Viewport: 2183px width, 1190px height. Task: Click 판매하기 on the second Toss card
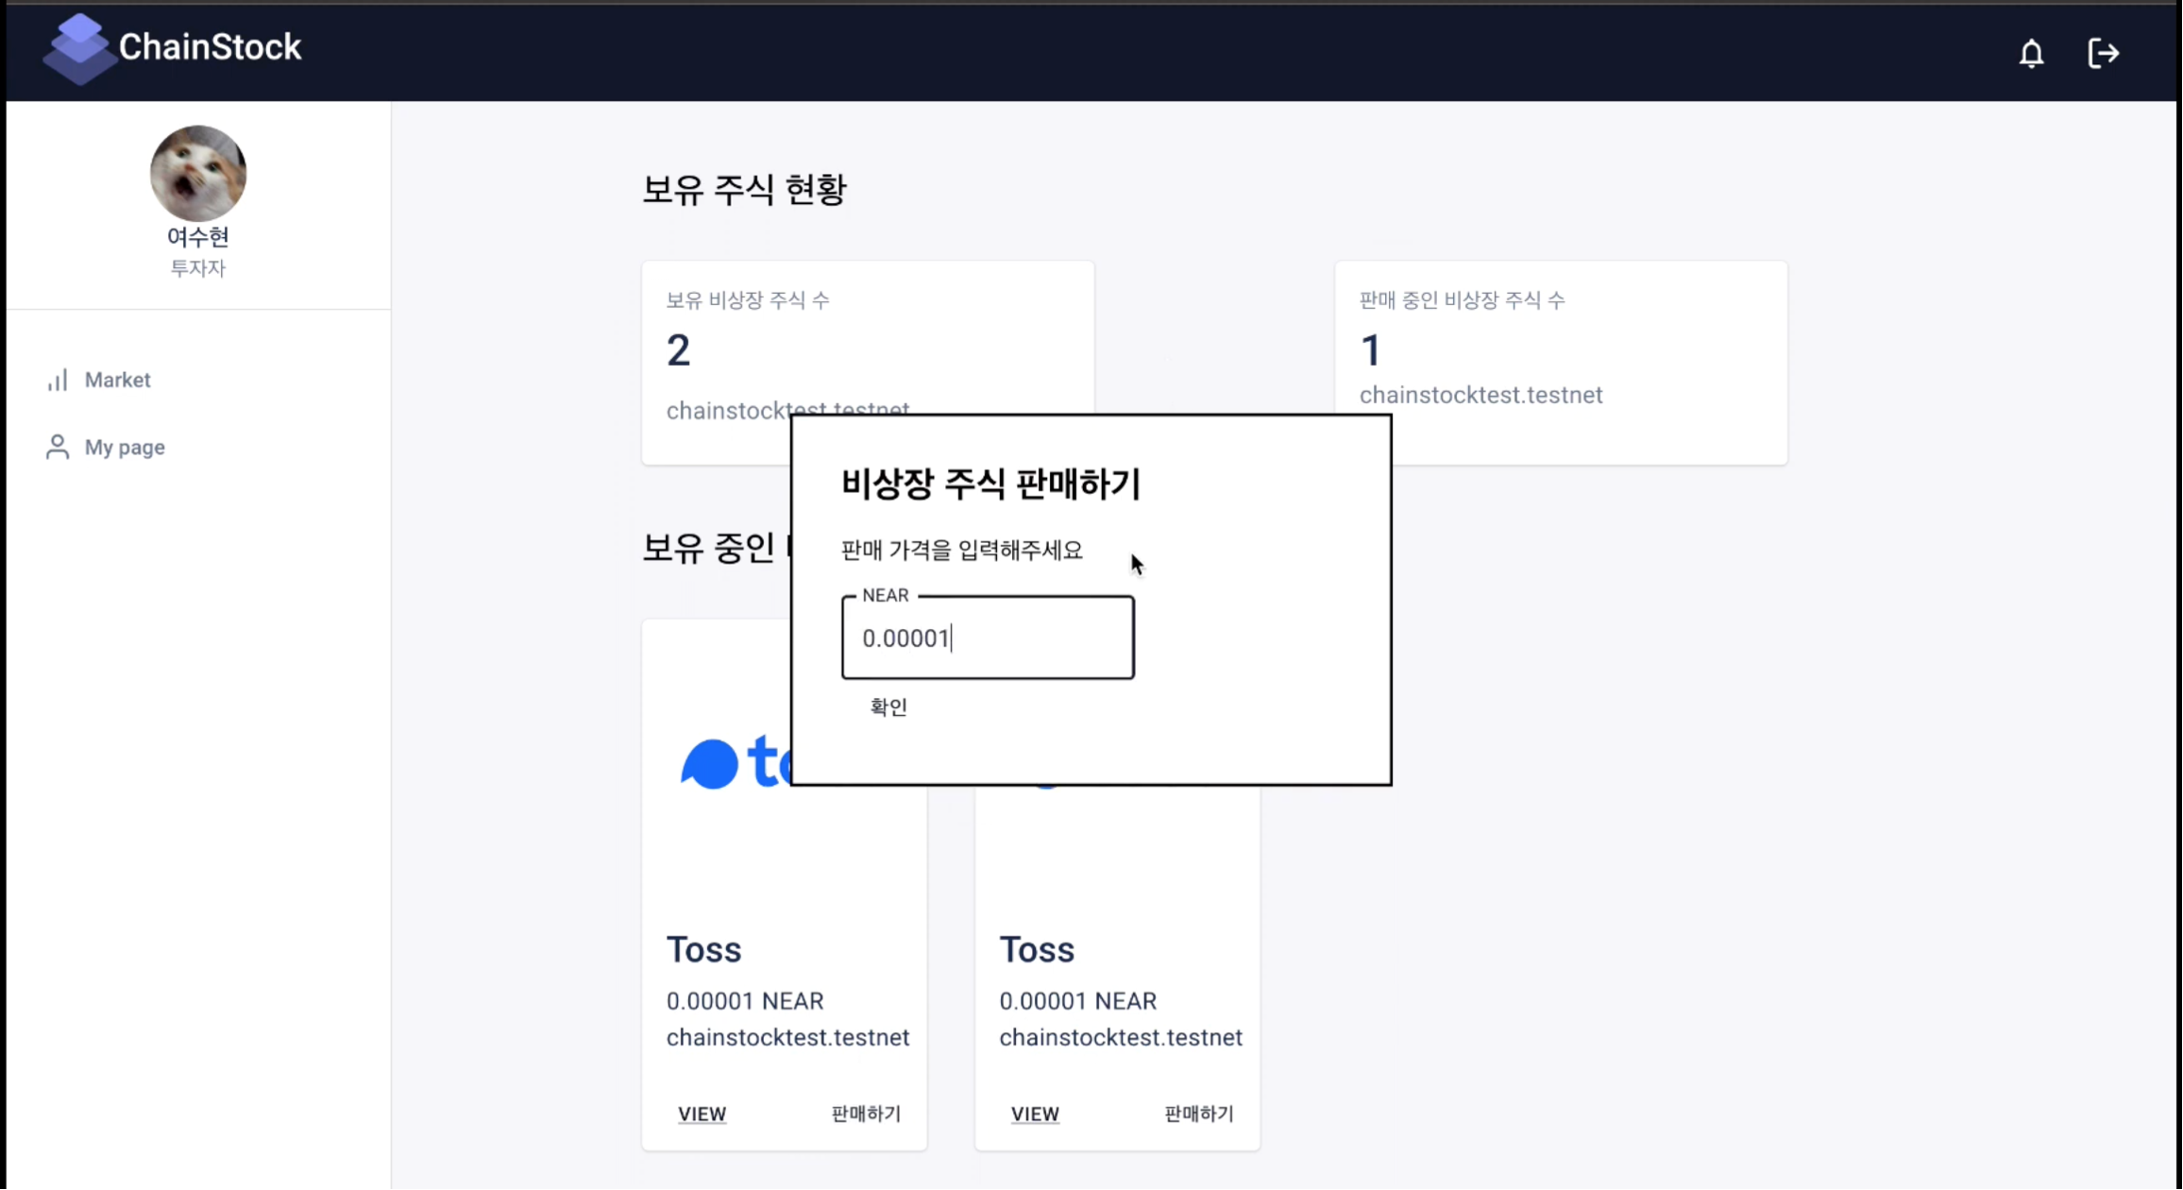click(1199, 1113)
